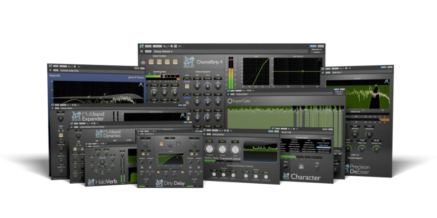Switch to the Limiter tab in Multiband Dynamics
The image size is (437, 218).
click(x=129, y=140)
